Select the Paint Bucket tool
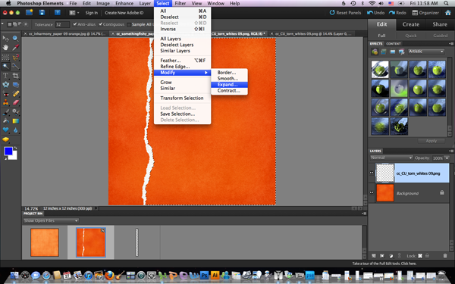Image resolution: width=455 pixels, height=284 pixels. tap(5, 121)
